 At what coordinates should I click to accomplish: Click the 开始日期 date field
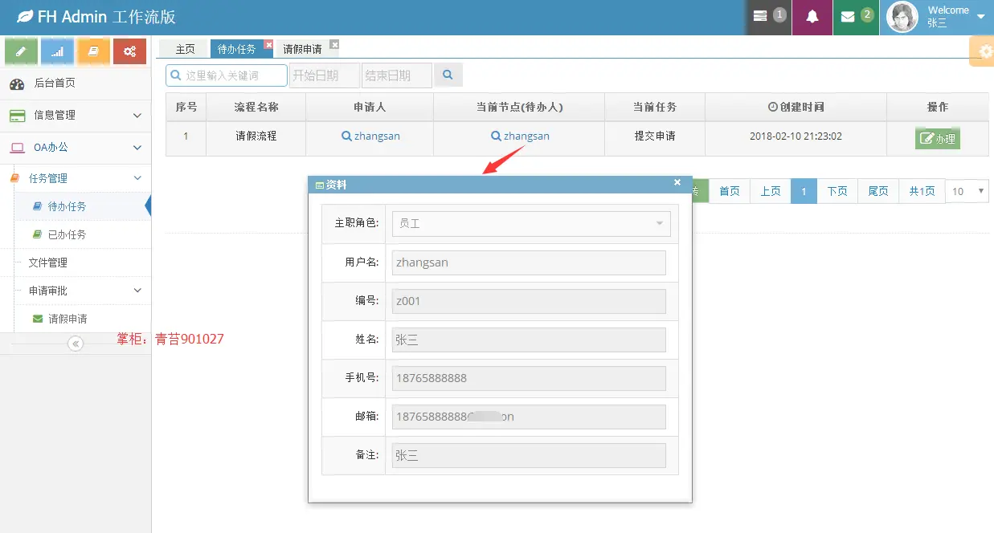[x=325, y=75]
